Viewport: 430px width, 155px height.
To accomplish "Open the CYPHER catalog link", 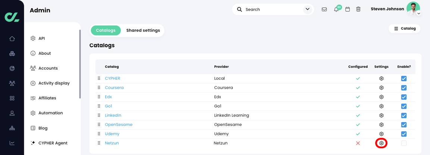I will (x=112, y=78).
